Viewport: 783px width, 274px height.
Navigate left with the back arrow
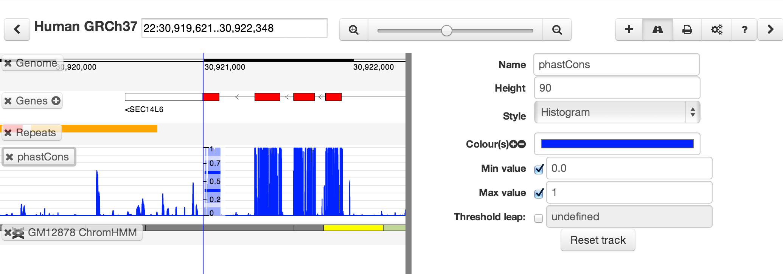tap(17, 29)
